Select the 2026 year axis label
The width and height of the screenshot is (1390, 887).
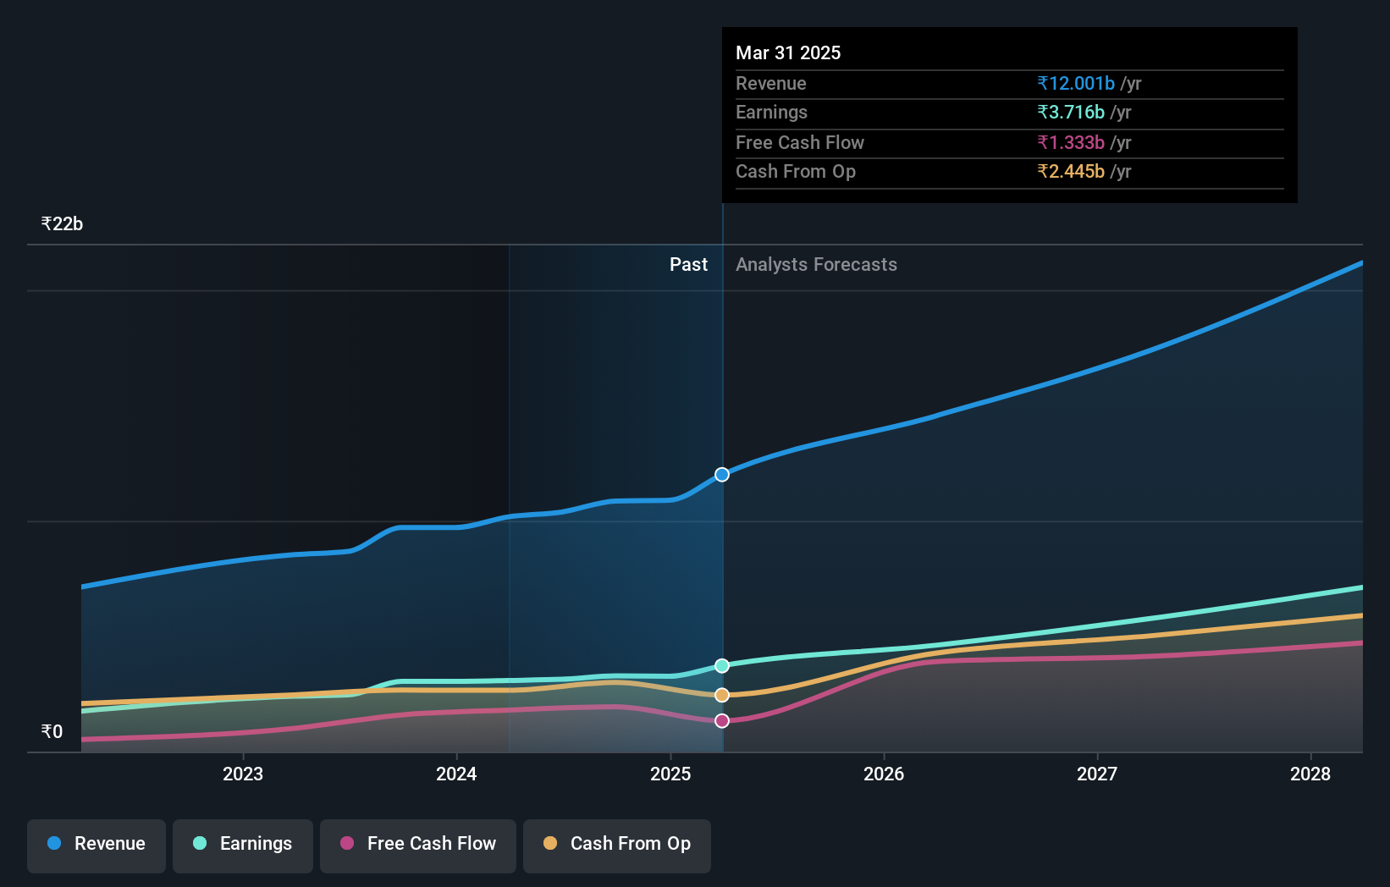pos(883,774)
